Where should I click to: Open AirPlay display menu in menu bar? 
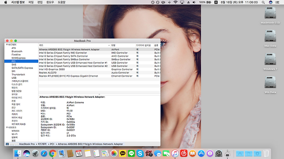click(182, 2)
